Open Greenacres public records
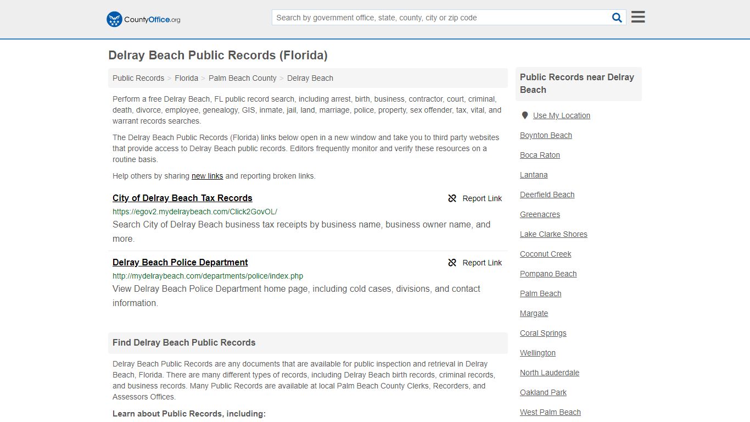750x422 pixels. tap(540, 214)
